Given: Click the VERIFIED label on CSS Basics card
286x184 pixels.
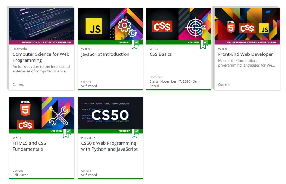Looking at the screenshot, I should point(193,42).
